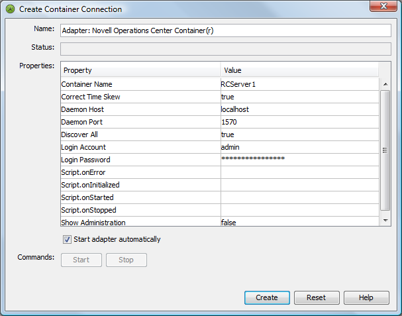This screenshot has height=316, width=402.
Task: Edit the masked password value
Action: pyautogui.click(x=300, y=160)
